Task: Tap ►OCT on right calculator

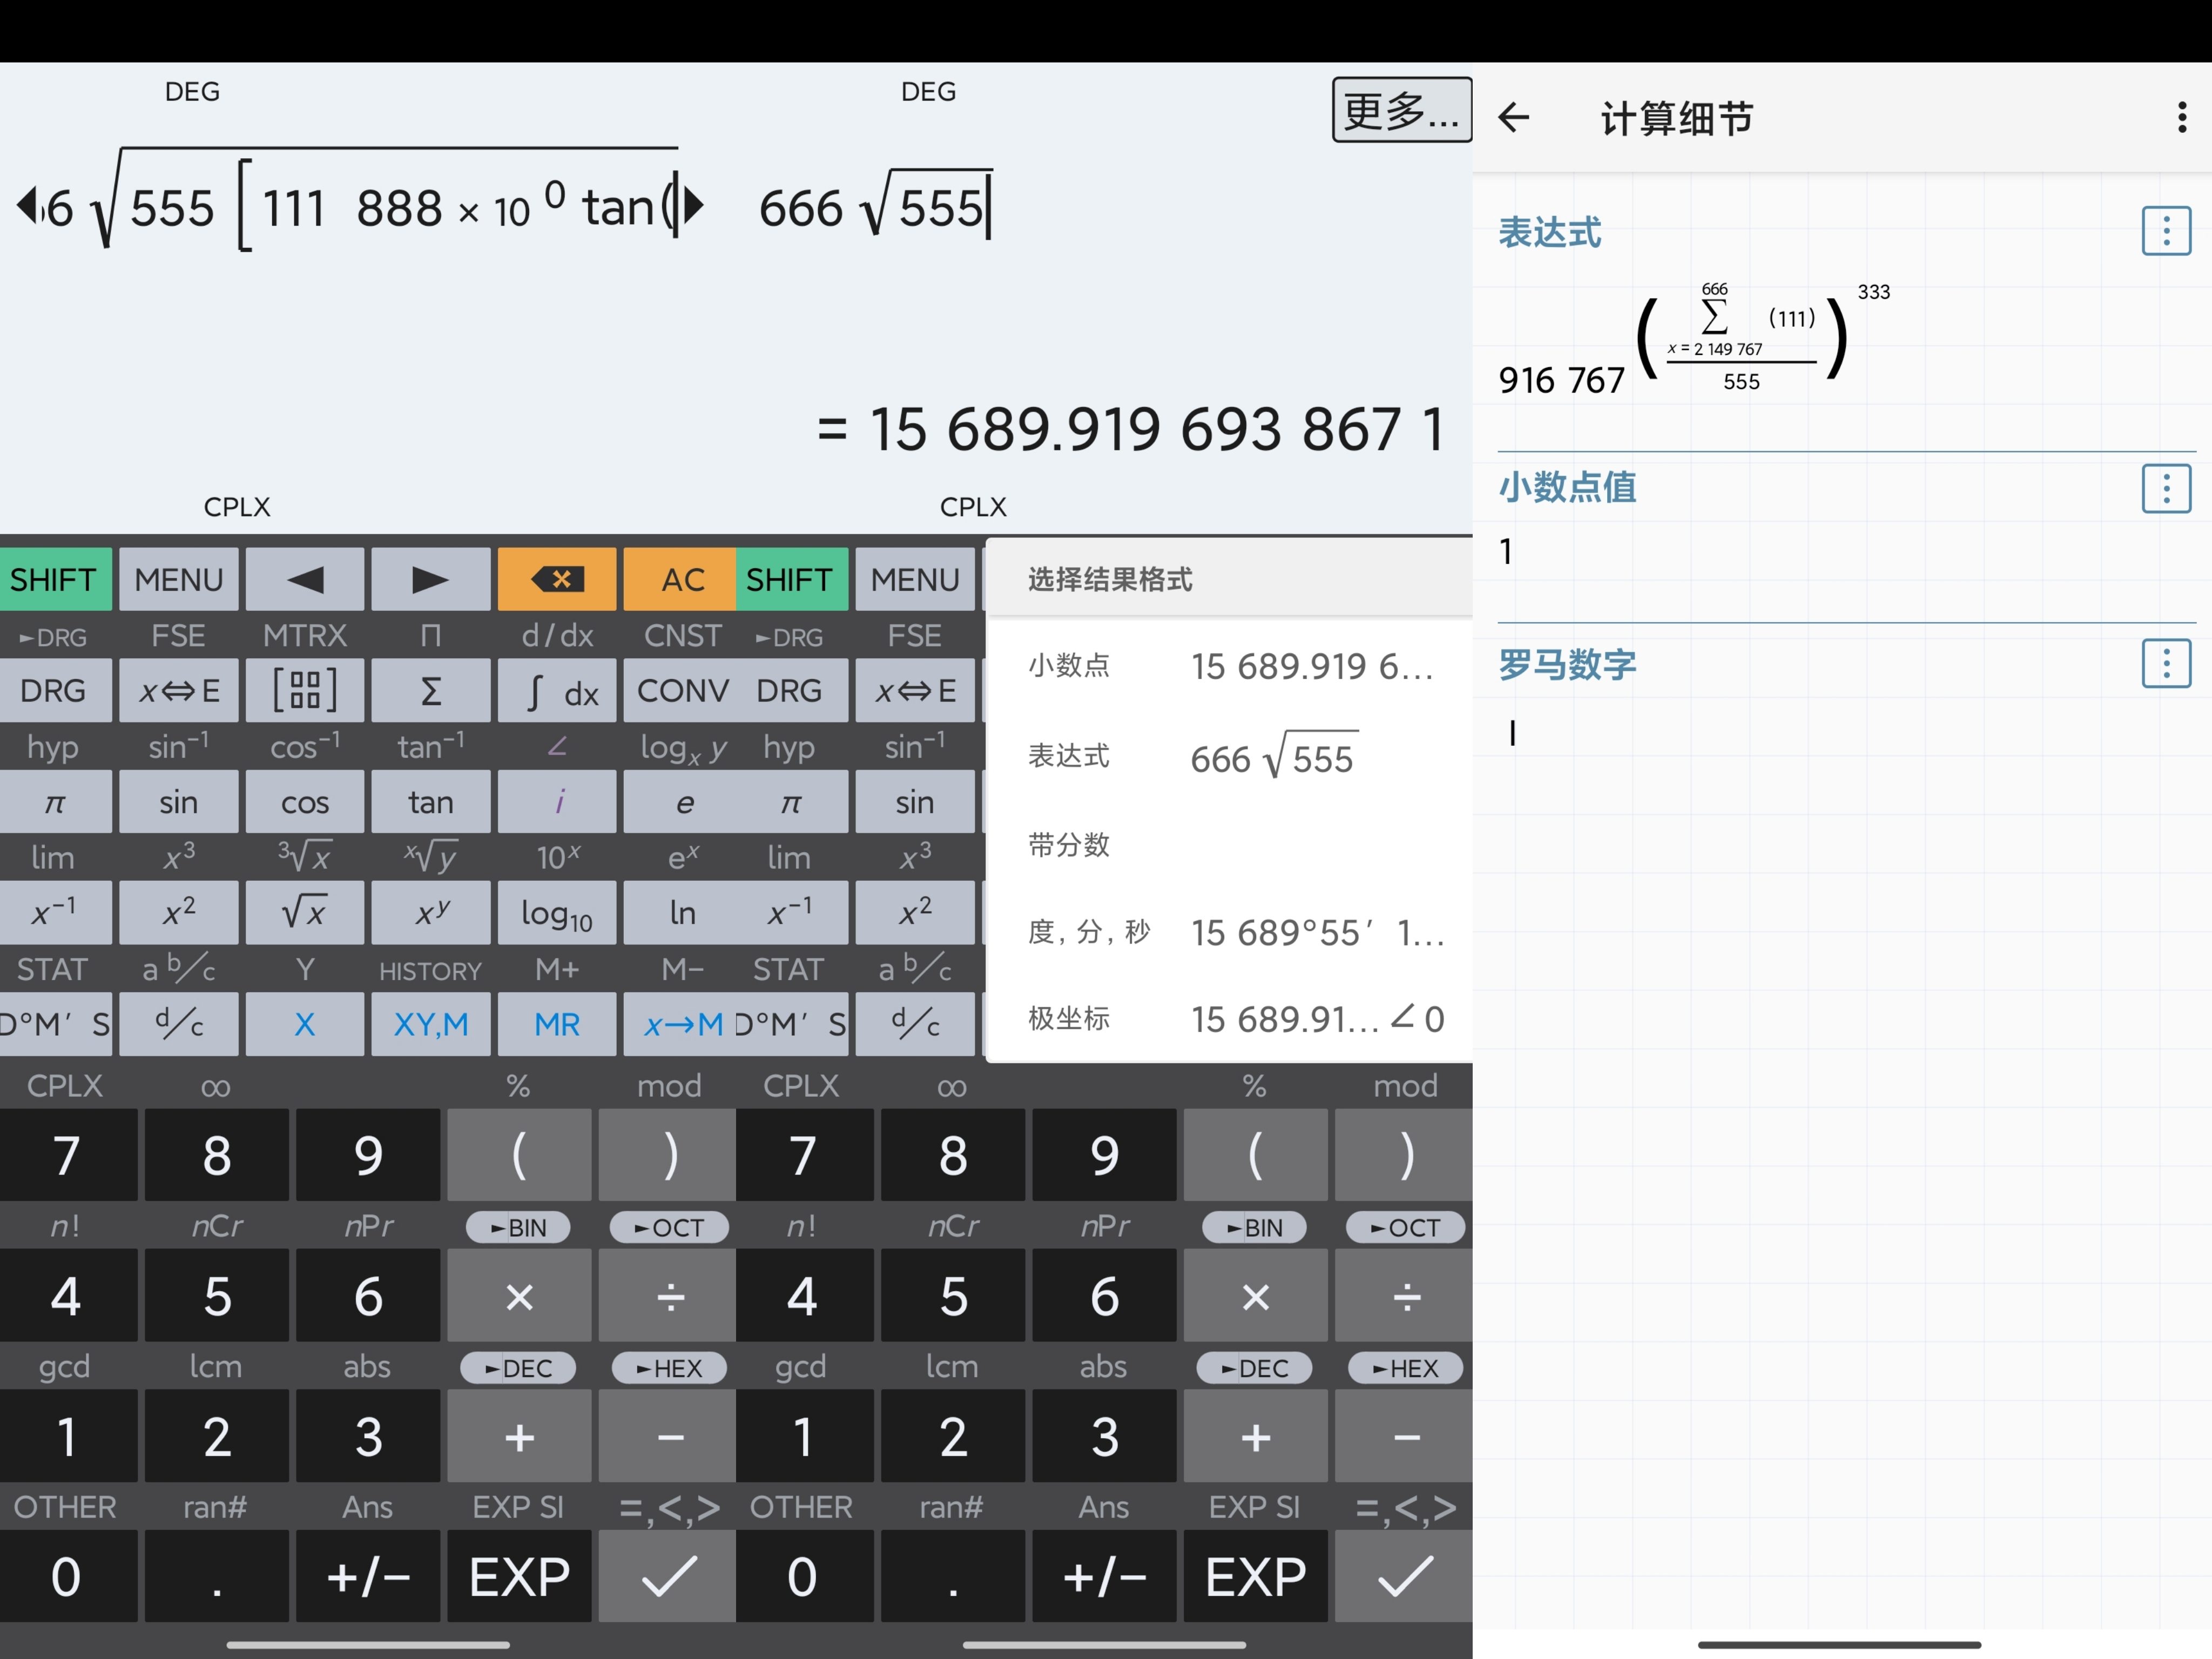Action: click(x=1405, y=1227)
